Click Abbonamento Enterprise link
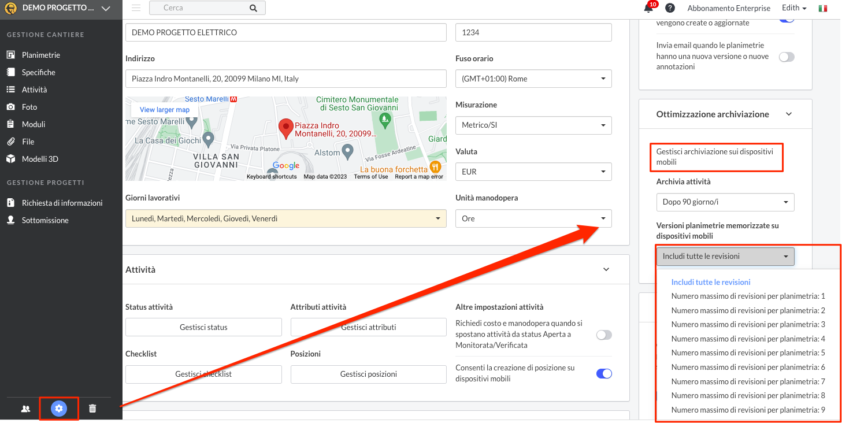This screenshot has height=423, width=842. pyautogui.click(x=729, y=8)
